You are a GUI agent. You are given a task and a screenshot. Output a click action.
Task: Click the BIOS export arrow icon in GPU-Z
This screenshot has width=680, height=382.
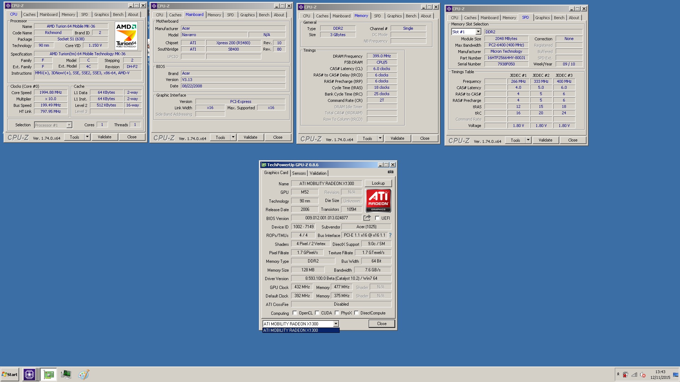tap(367, 218)
